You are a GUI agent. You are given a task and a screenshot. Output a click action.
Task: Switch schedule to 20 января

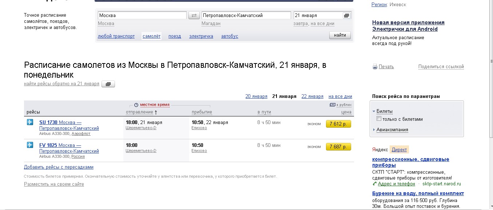point(256,96)
